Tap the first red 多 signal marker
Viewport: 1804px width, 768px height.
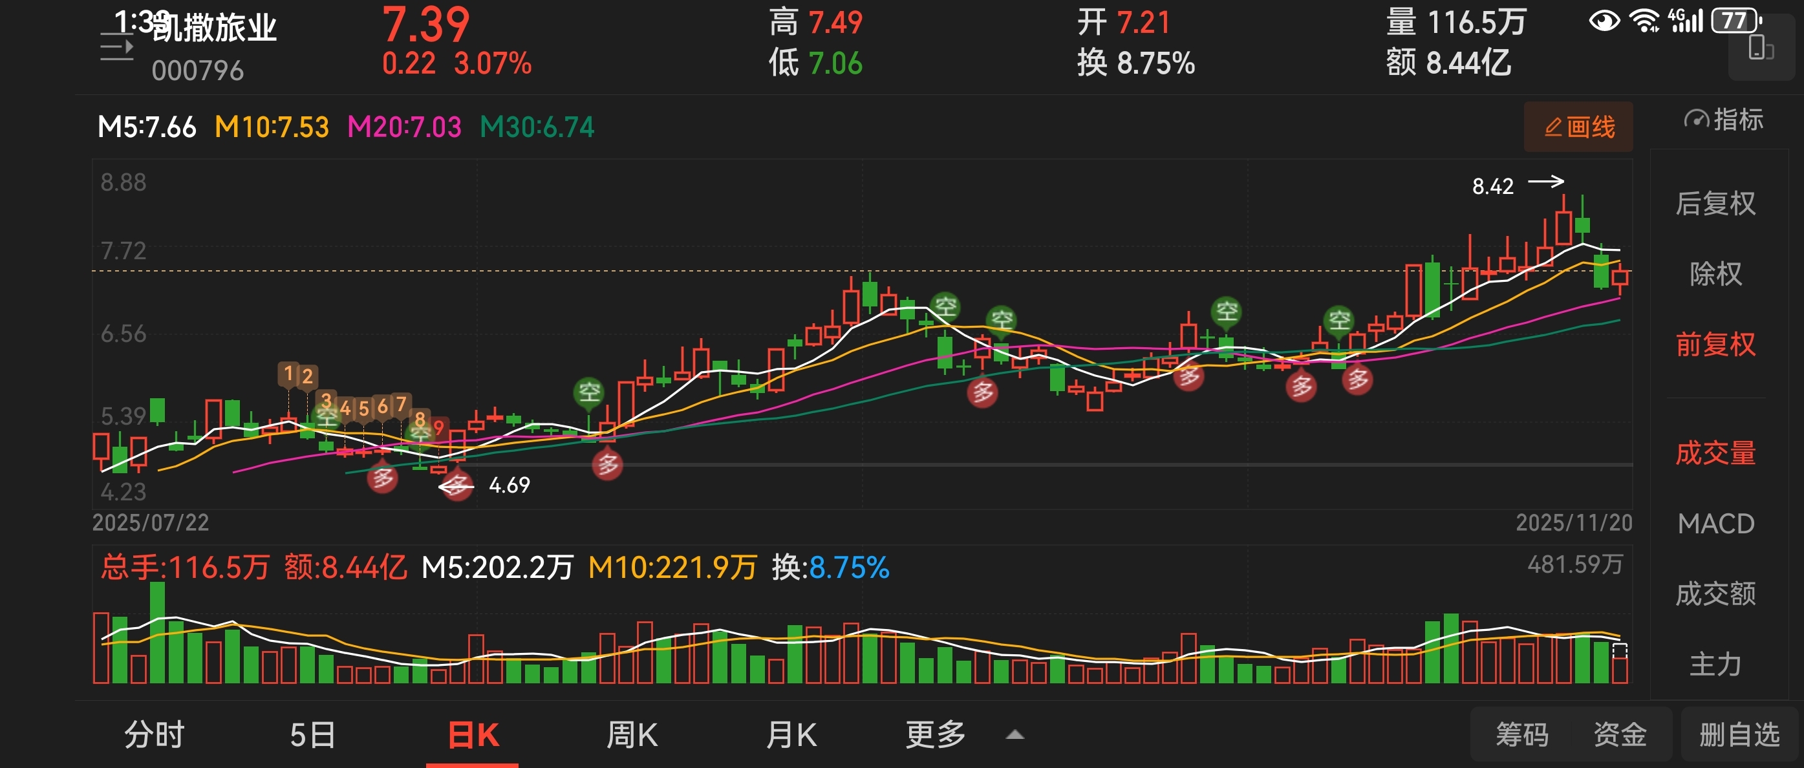tap(382, 478)
